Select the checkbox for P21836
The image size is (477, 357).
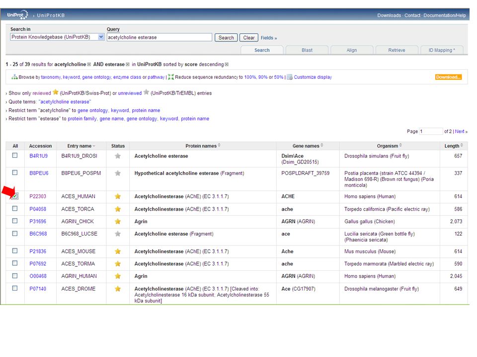tap(14, 251)
